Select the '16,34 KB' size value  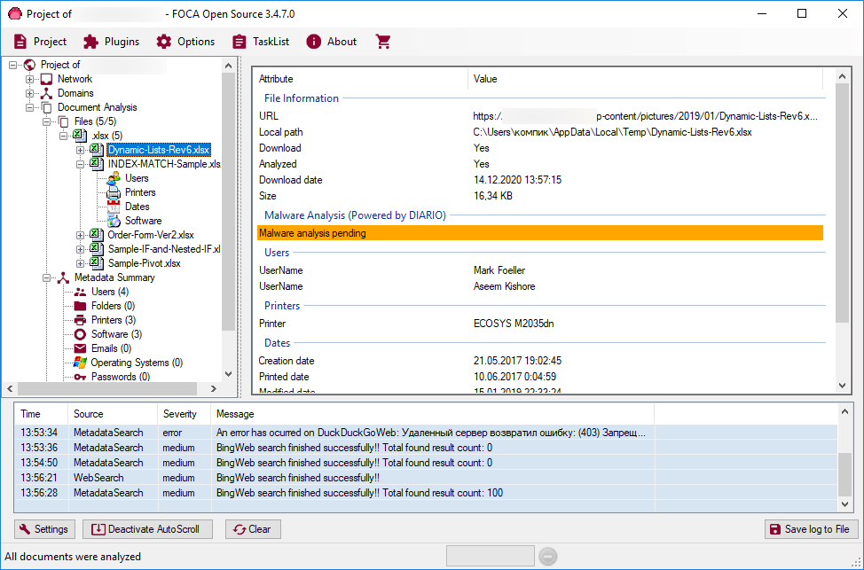(493, 196)
